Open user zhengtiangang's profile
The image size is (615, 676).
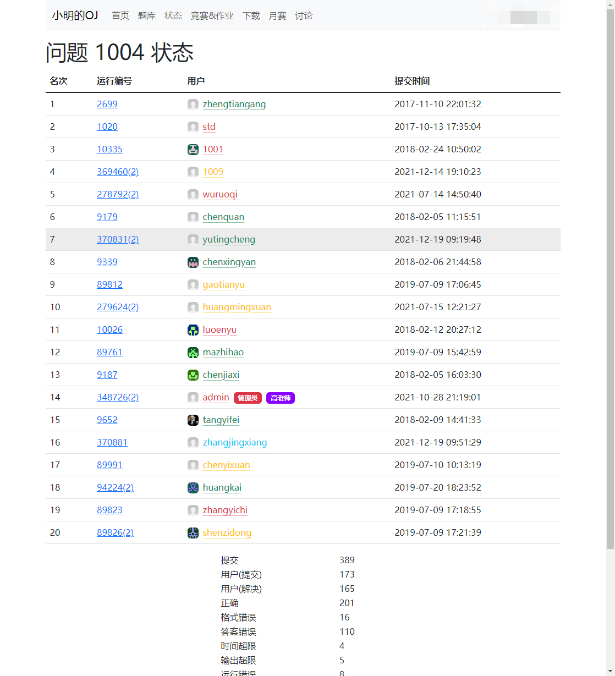click(234, 105)
